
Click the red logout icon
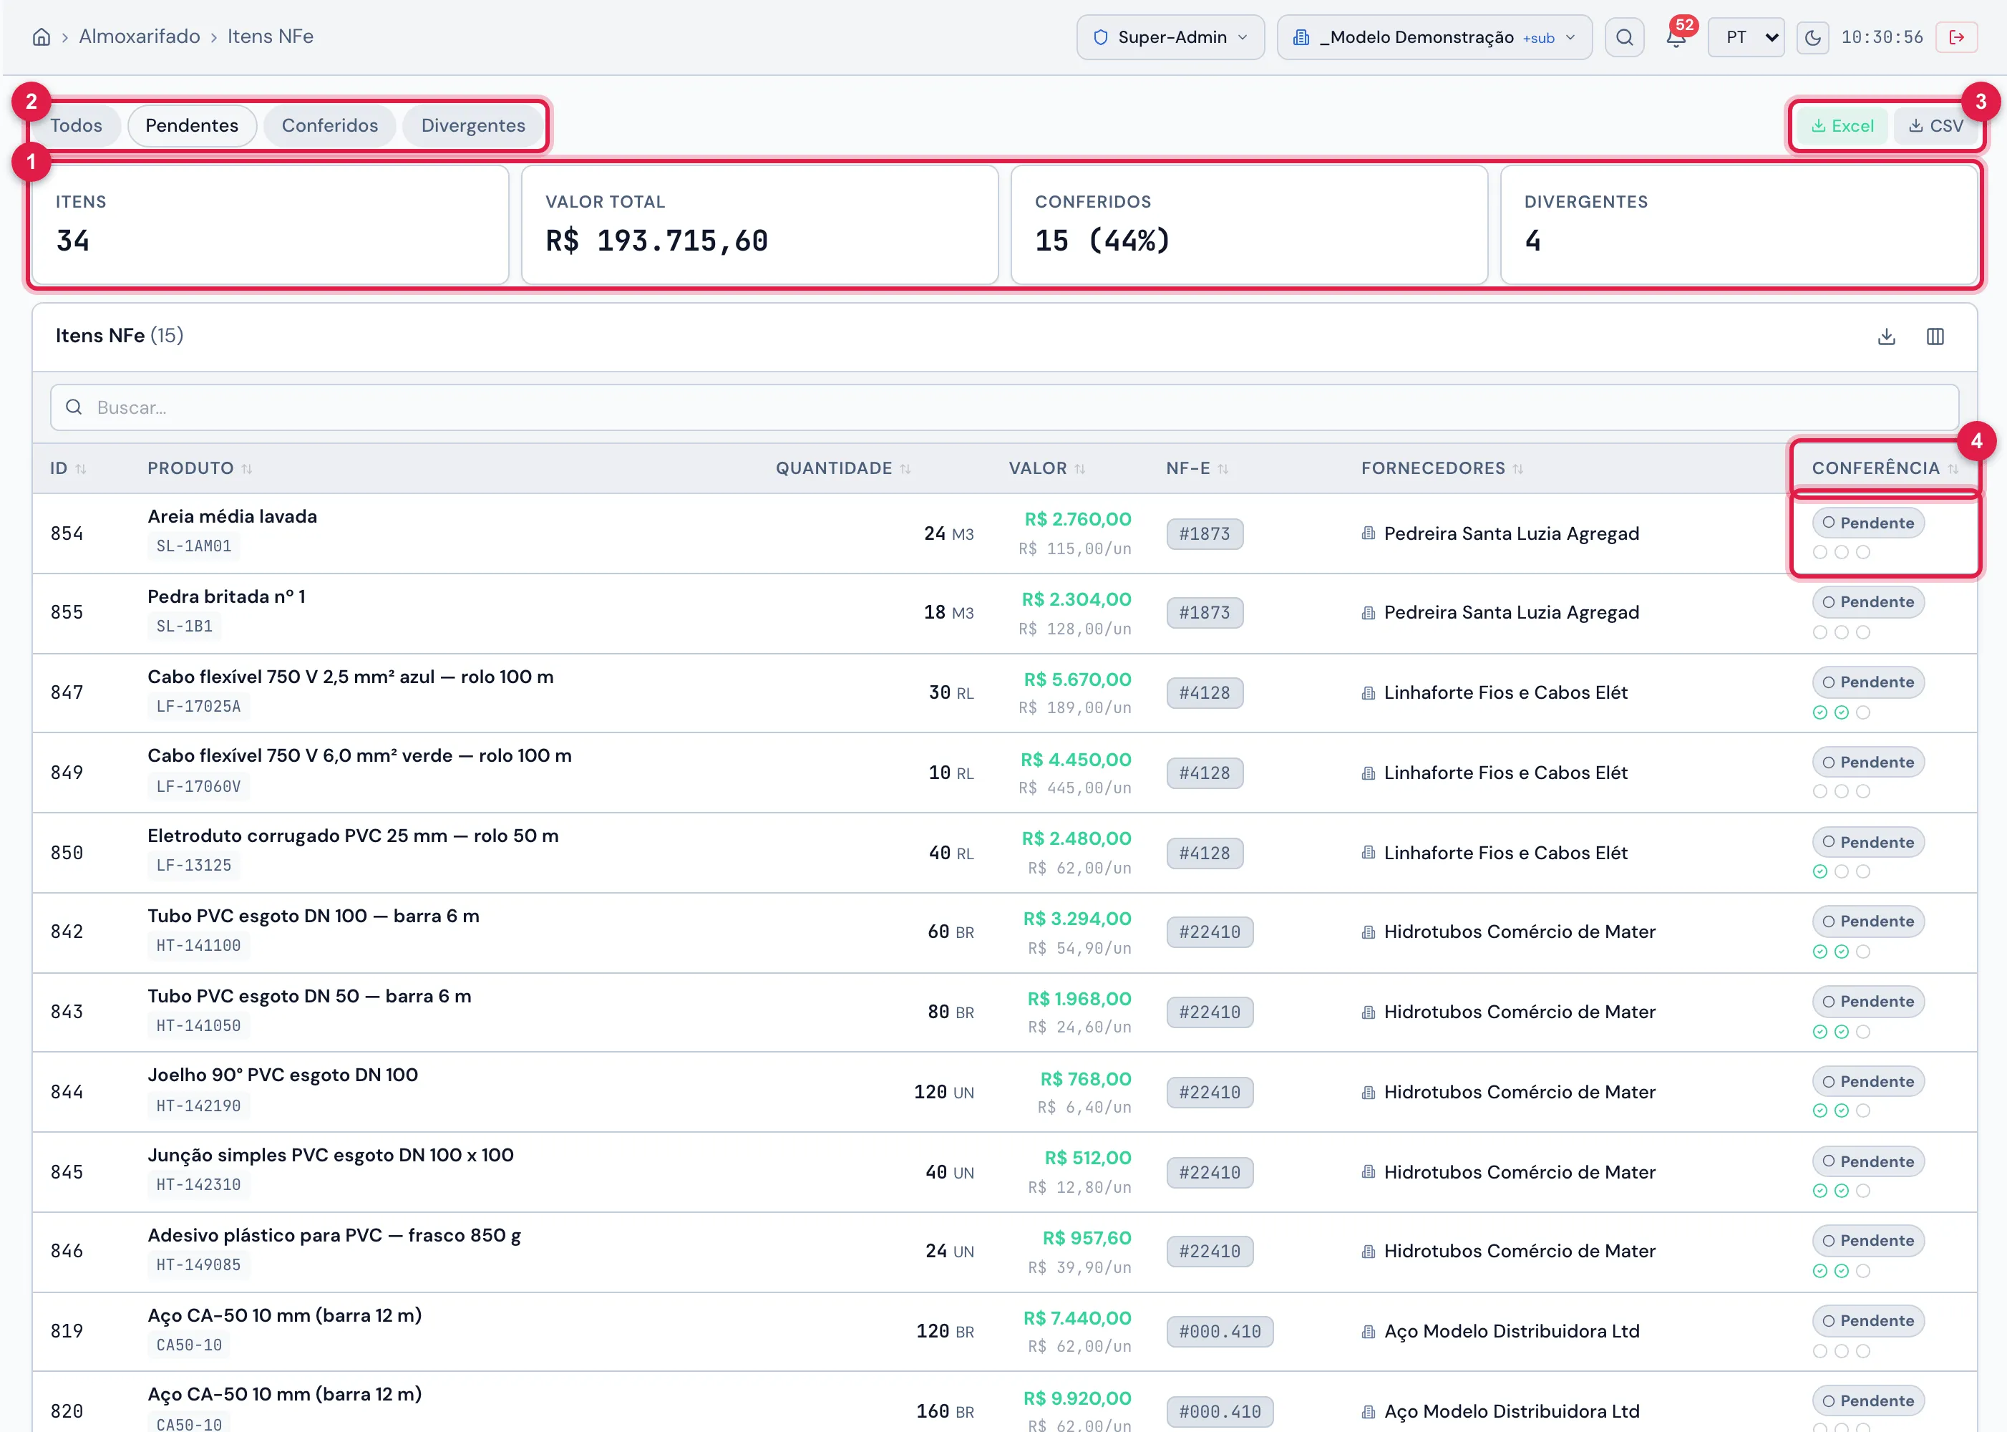[1956, 37]
